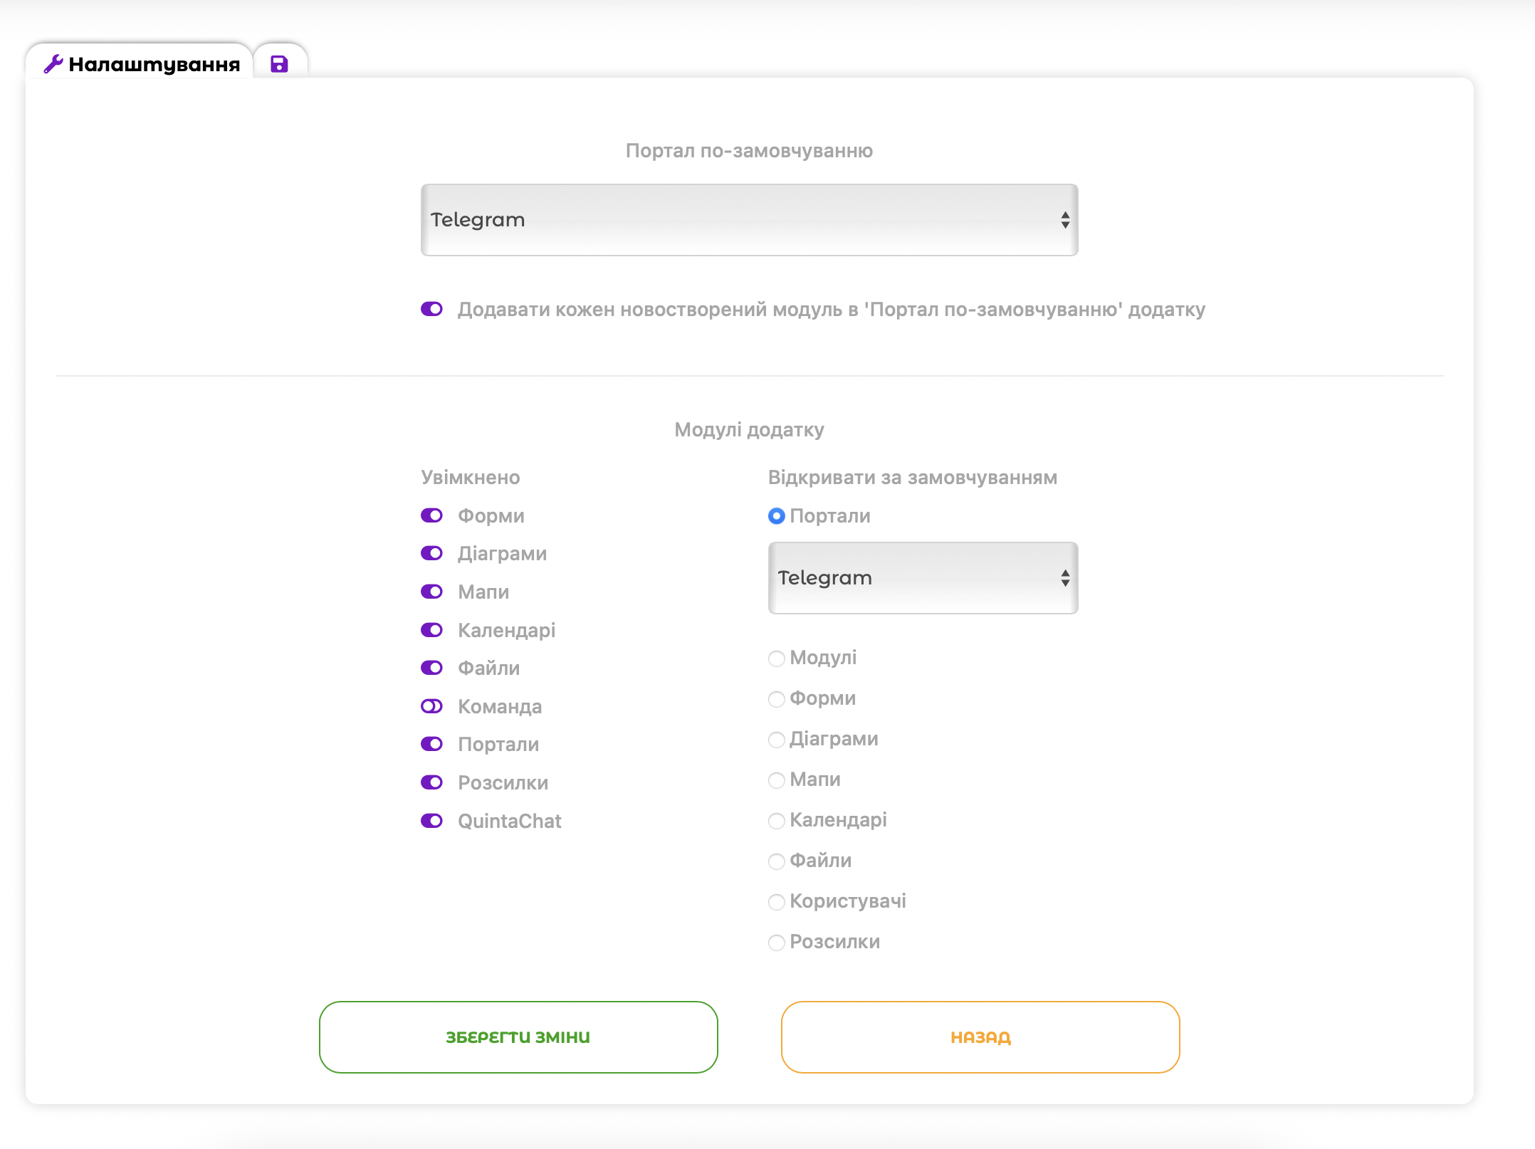Toggle the Файли module switch
This screenshot has height=1149, width=1535.
431,668
